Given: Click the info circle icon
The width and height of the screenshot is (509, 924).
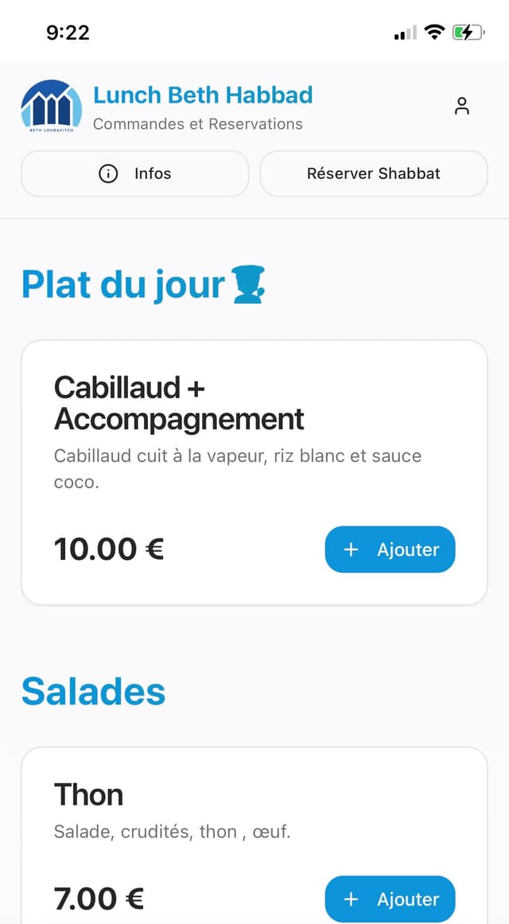Looking at the screenshot, I should click(108, 173).
